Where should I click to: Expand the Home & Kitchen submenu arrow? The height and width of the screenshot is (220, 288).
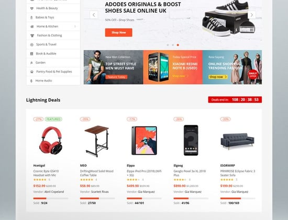pyautogui.click(x=75, y=27)
